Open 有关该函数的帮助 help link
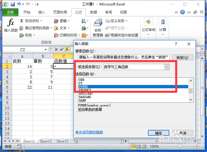The image size is (207, 152). click(89, 132)
